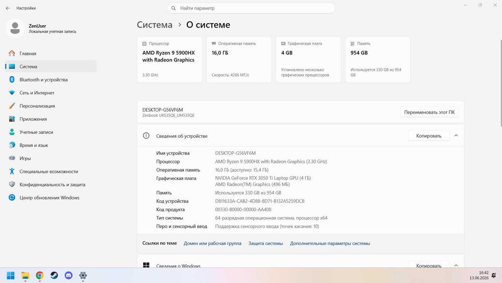Open File Explorer from the taskbar
502x283 pixels.
(25, 275)
